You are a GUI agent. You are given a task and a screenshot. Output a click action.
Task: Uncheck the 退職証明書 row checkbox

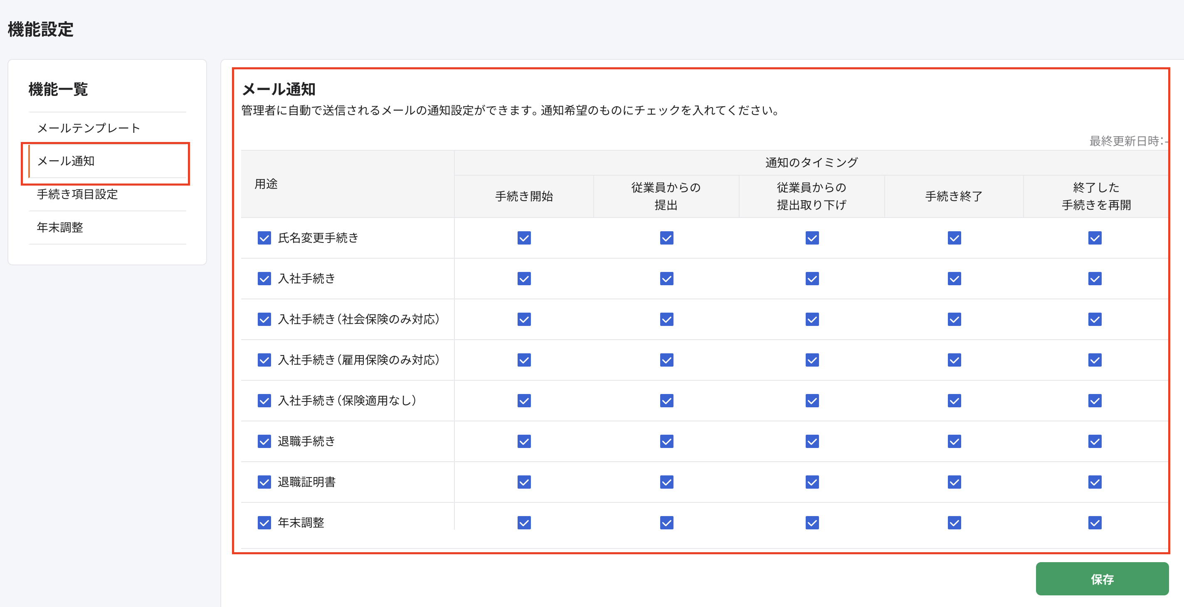[x=264, y=482]
